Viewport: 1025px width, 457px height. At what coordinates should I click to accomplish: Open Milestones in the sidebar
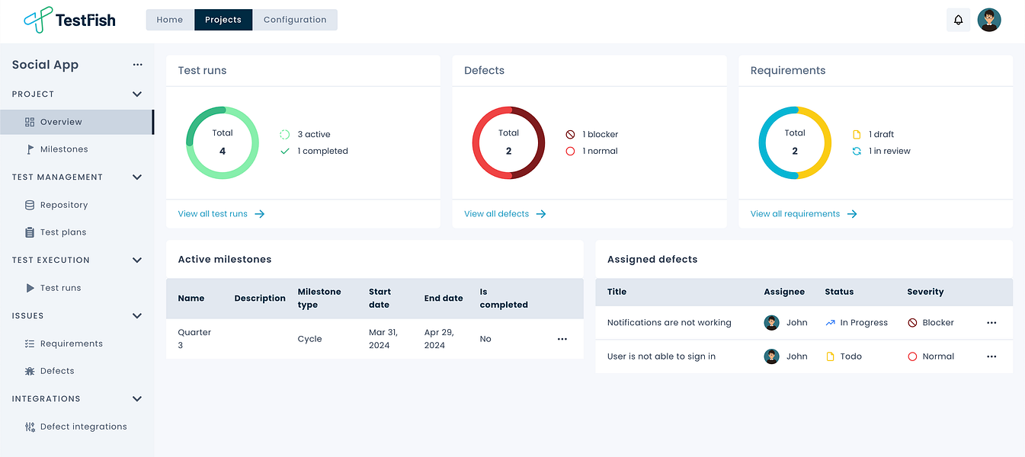pos(64,149)
